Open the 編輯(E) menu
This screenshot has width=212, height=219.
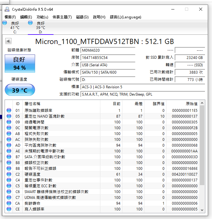(x=26, y=17)
